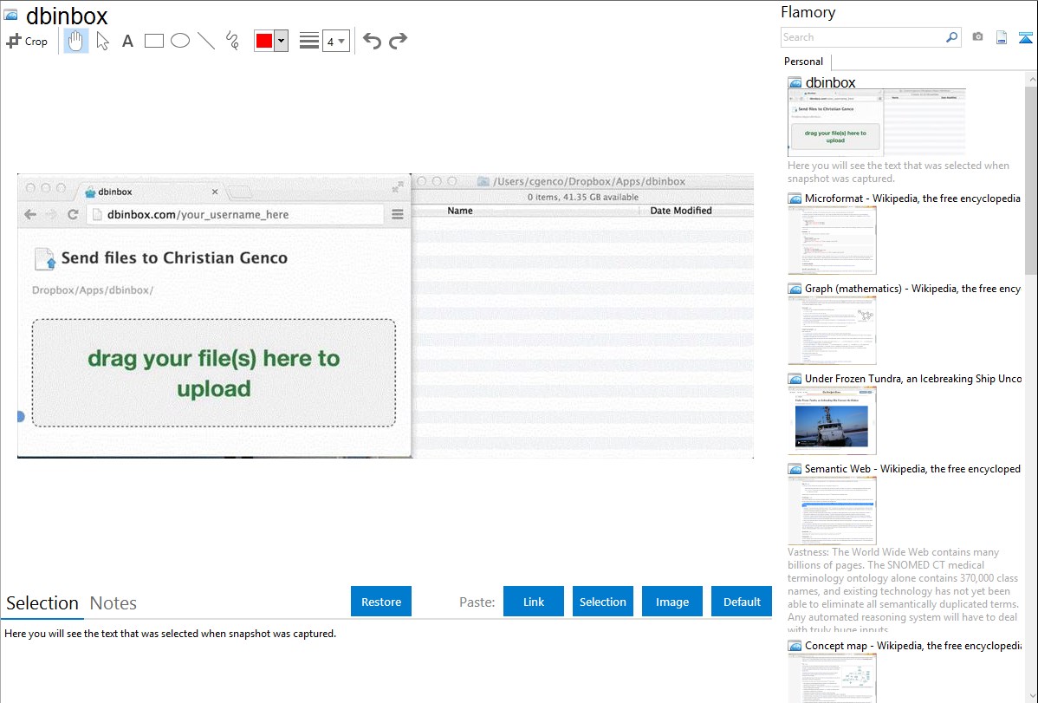
Task: Switch to the Notes tab
Action: click(x=114, y=603)
